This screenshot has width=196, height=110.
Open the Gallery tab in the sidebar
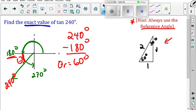point(192,26)
